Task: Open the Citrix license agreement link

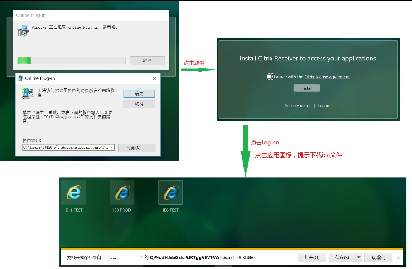Action: tap(327, 77)
